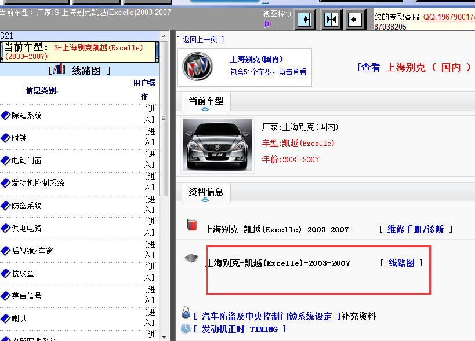The height and width of the screenshot is (341, 475).
Task: Click the books icon next to 线路图 header
Action: tap(59, 69)
